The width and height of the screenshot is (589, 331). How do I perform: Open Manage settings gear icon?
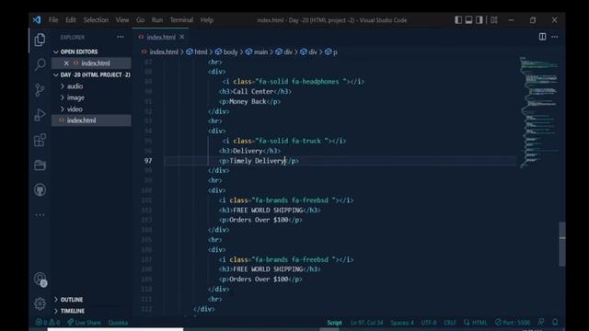(x=40, y=303)
